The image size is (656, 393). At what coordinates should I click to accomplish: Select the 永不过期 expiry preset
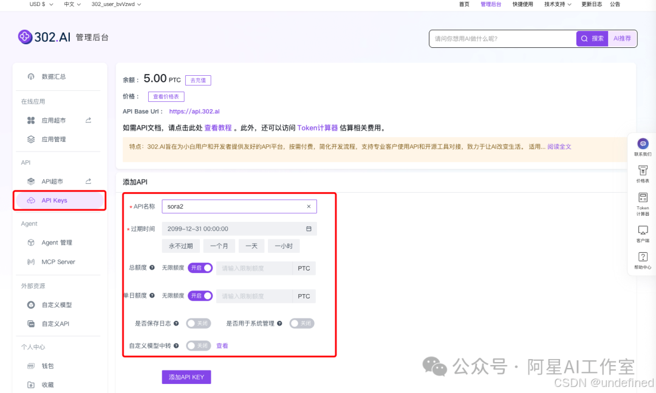click(x=180, y=246)
